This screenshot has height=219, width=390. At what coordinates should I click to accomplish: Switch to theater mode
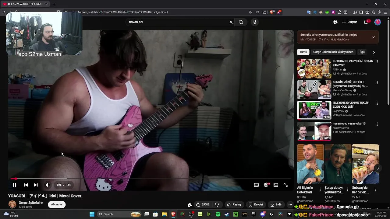coord(276,185)
